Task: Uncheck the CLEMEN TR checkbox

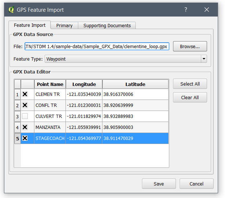Action: [25, 94]
